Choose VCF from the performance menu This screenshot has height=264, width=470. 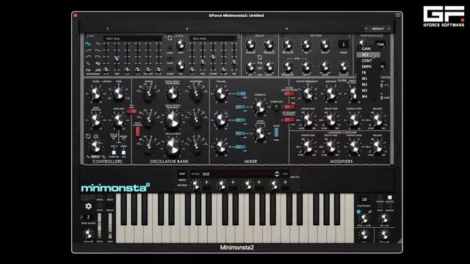click(x=369, y=55)
